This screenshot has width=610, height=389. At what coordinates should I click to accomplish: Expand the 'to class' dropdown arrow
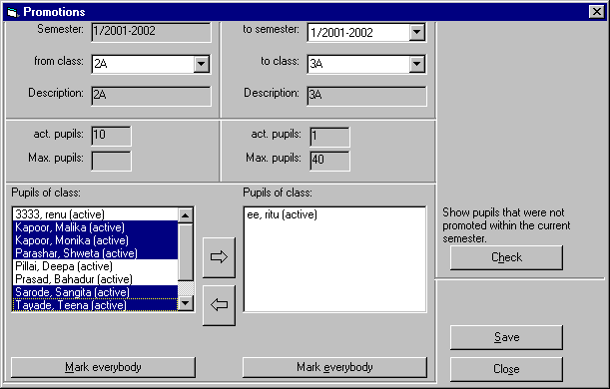[x=416, y=64]
